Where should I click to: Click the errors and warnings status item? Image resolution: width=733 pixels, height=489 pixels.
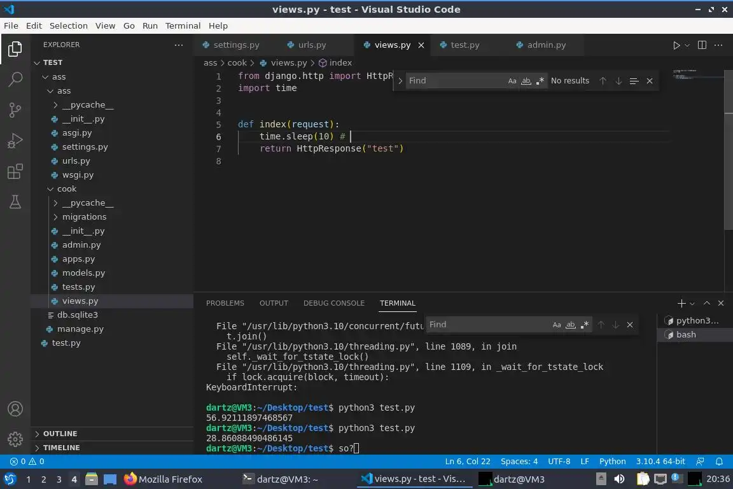[27, 462]
